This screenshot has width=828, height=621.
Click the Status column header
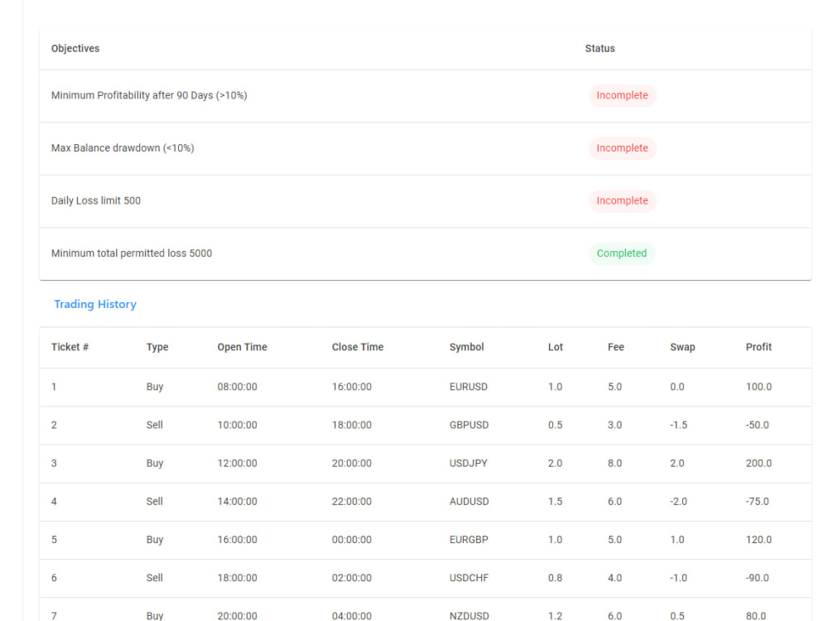pyautogui.click(x=599, y=48)
